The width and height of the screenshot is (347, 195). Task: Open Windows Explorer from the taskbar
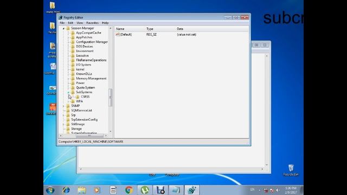[x=82, y=190]
